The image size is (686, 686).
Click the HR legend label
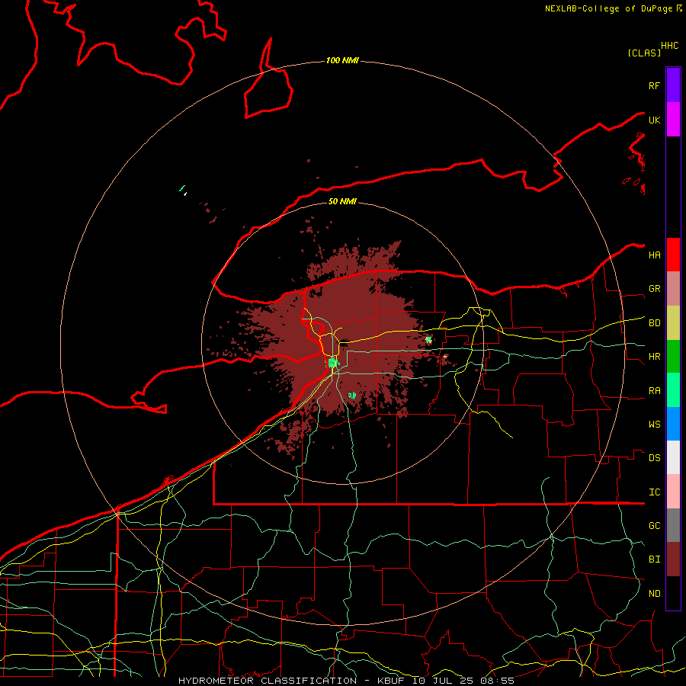(655, 357)
